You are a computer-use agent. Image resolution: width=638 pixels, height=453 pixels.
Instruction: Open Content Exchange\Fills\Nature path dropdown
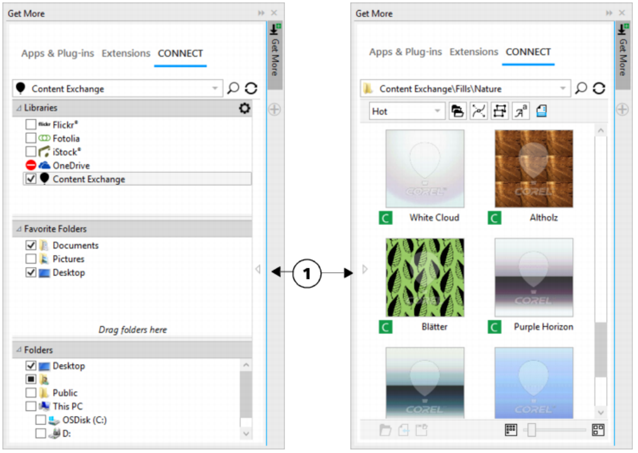click(563, 88)
